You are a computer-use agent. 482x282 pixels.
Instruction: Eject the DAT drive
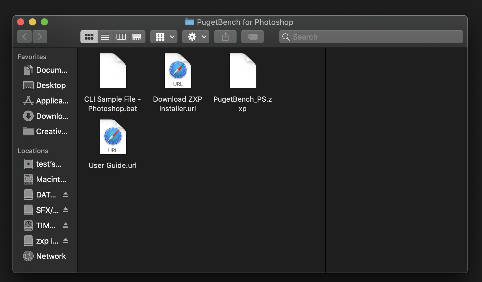pyautogui.click(x=66, y=195)
